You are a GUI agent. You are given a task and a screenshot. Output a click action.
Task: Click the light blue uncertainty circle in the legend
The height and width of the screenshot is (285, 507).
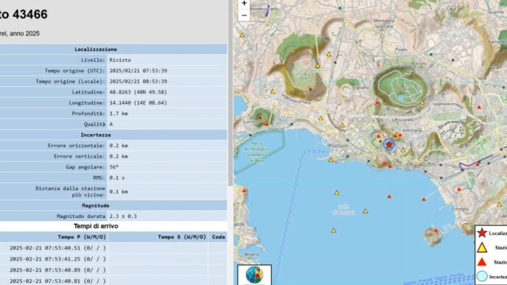482,277
